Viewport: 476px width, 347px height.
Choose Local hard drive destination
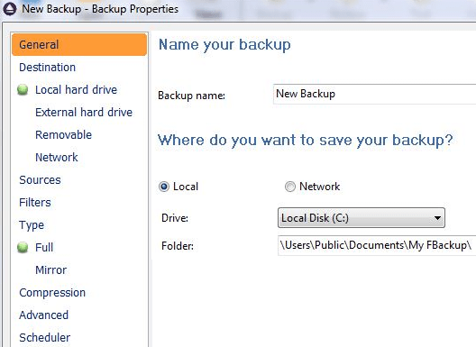tap(76, 89)
